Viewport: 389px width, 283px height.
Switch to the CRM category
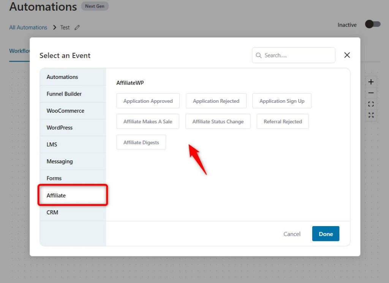pos(73,212)
